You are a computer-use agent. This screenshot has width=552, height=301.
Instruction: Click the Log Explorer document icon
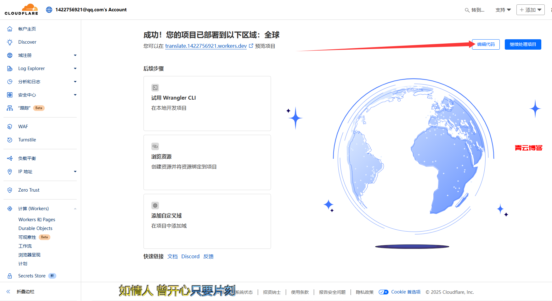coord(10,68)
